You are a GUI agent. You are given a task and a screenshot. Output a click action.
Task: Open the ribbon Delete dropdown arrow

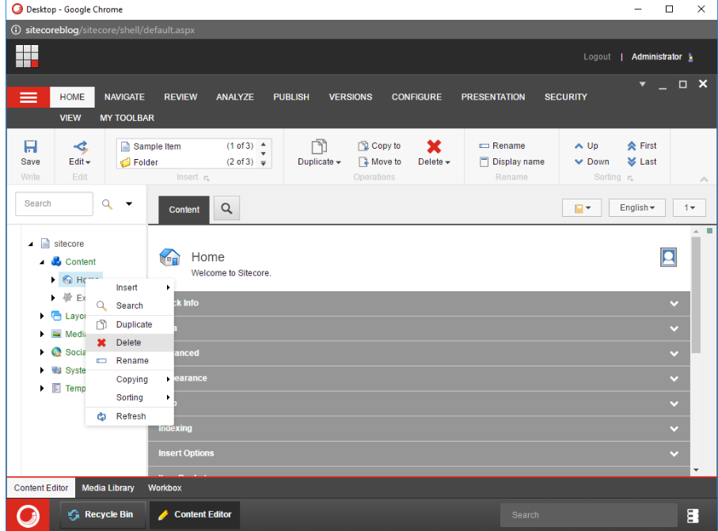pyautogui.click(x=447, y=162)
